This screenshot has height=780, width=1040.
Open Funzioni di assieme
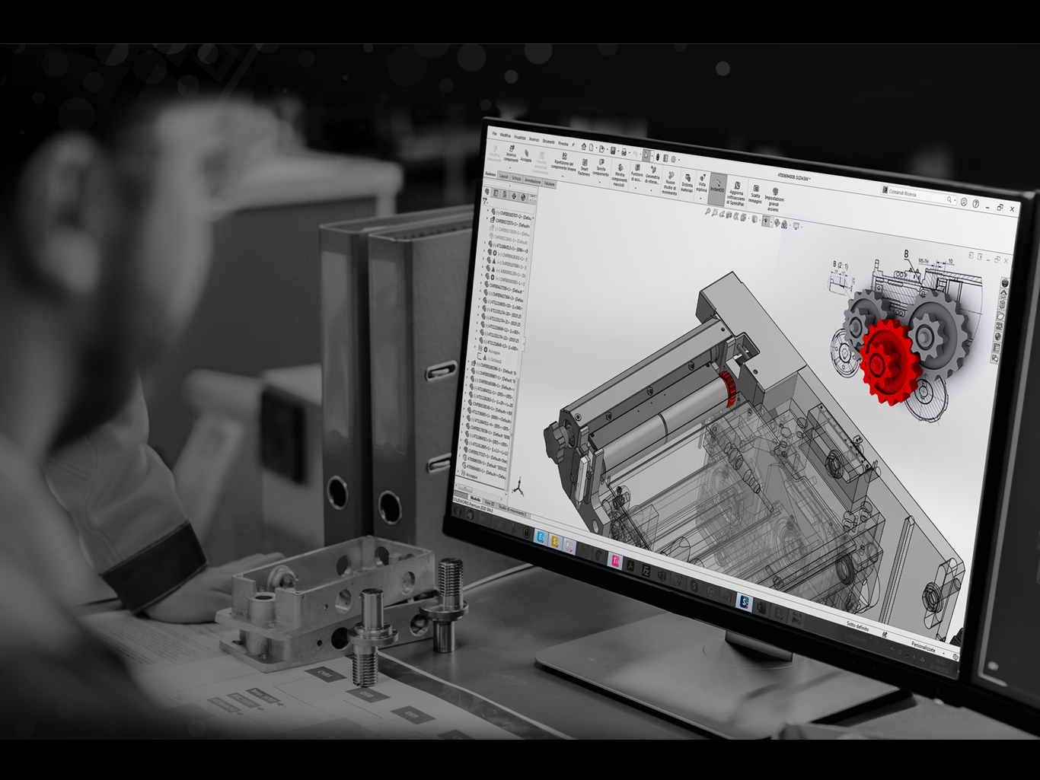[x=637, y=173]
